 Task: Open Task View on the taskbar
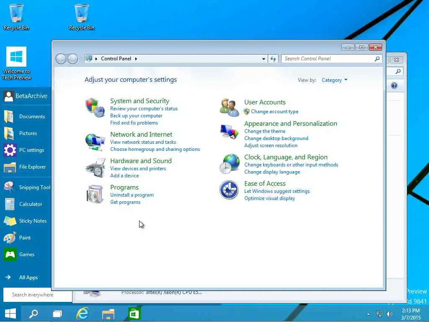click(x=57, y=314)
